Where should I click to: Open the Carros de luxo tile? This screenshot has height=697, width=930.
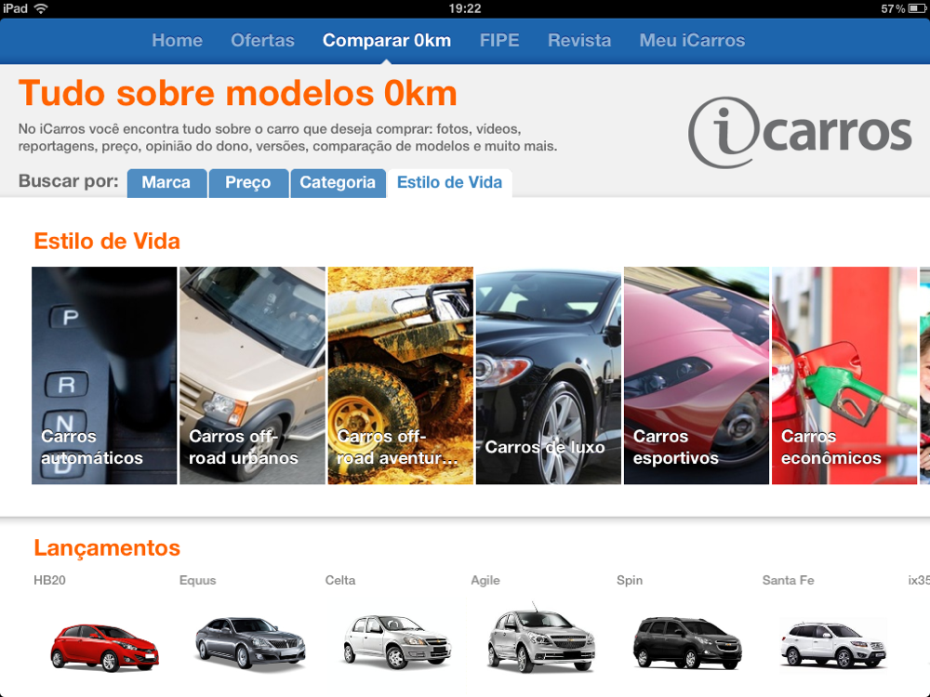[x=548, y=375]
